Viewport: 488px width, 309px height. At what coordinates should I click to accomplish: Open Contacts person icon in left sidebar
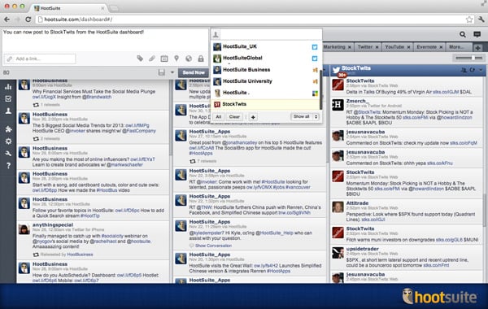(8, 111)
